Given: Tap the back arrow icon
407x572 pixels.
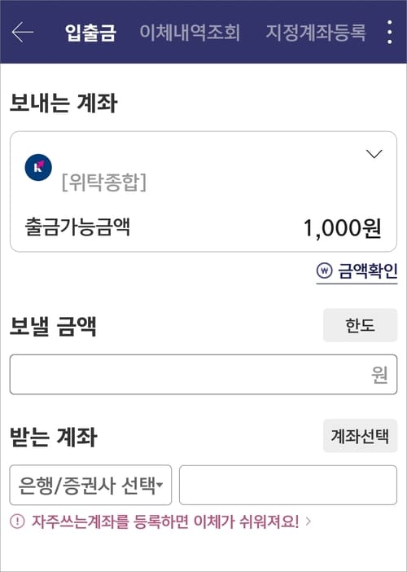Looking at the screenshot, I should point(23,32).
